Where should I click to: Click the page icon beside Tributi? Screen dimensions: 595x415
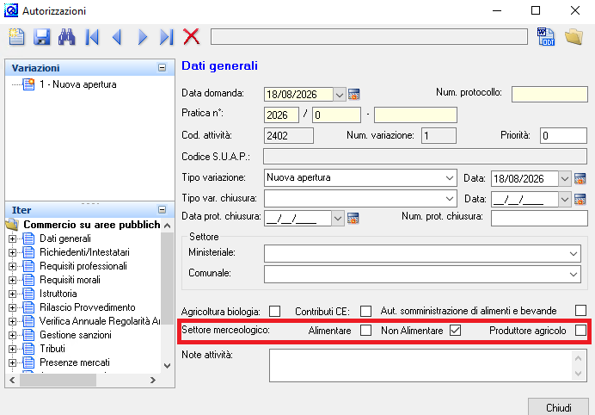28,349
